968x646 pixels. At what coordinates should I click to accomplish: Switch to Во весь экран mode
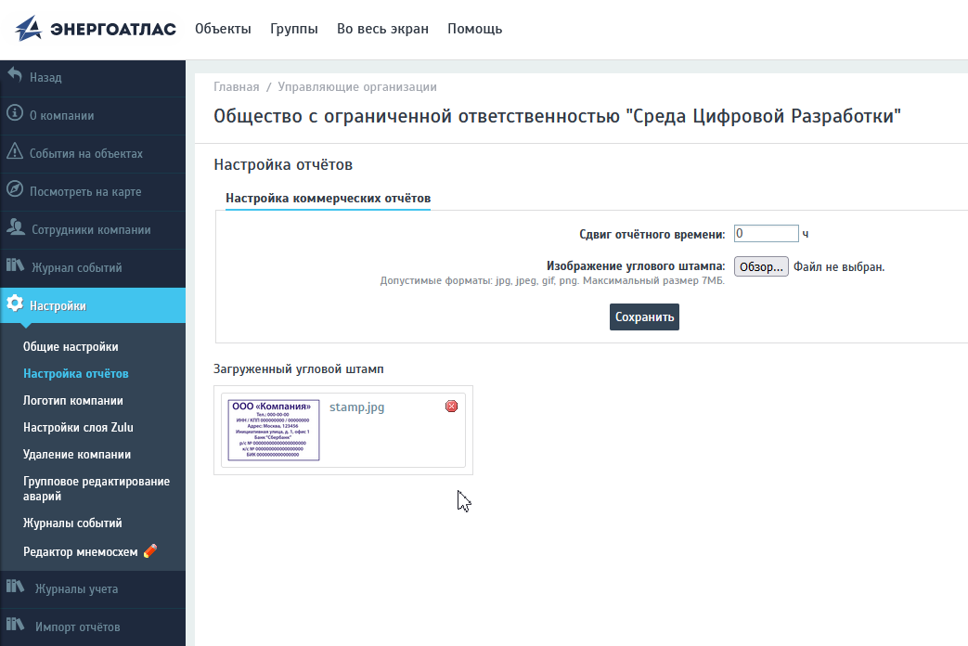coord(382,29)
